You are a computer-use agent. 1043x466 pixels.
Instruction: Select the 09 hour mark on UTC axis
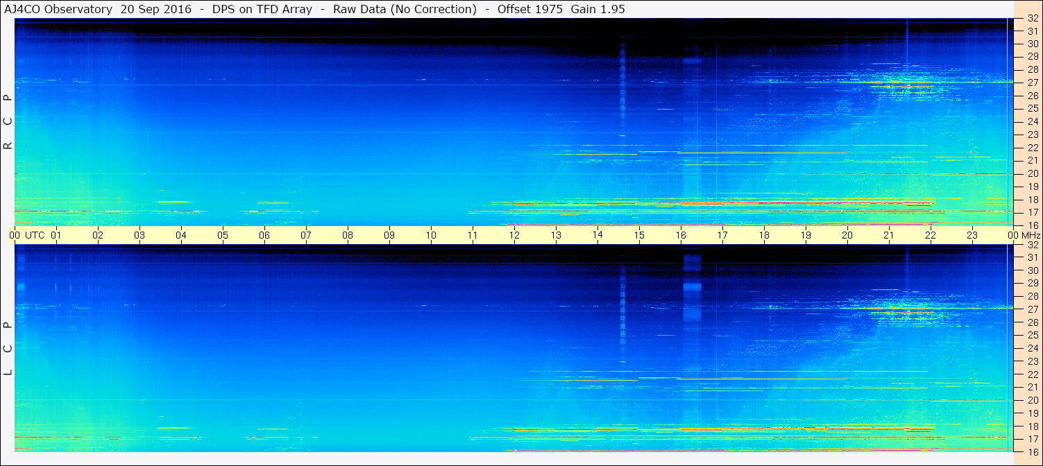(389, 235)
